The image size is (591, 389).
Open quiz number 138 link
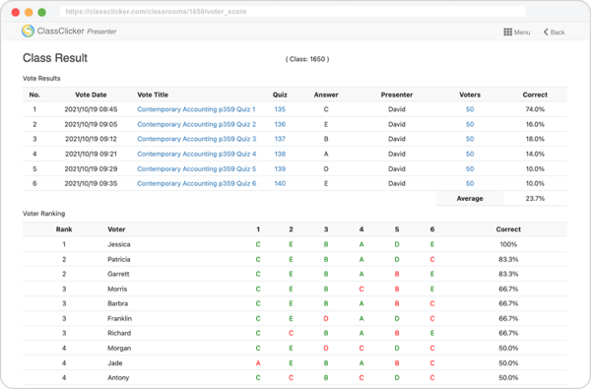point(280,155)
